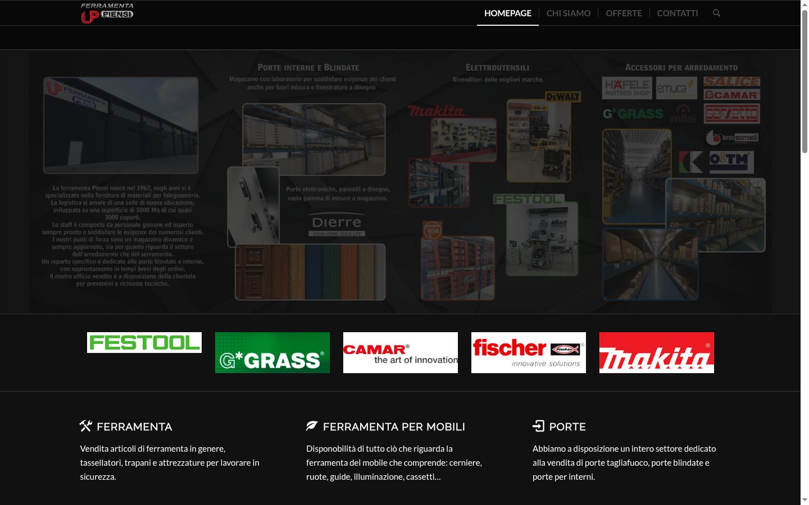The width and height of the screenshot is (809, 505).
Task: Select the Camar brand logo
Action: (x=401, y=352)
